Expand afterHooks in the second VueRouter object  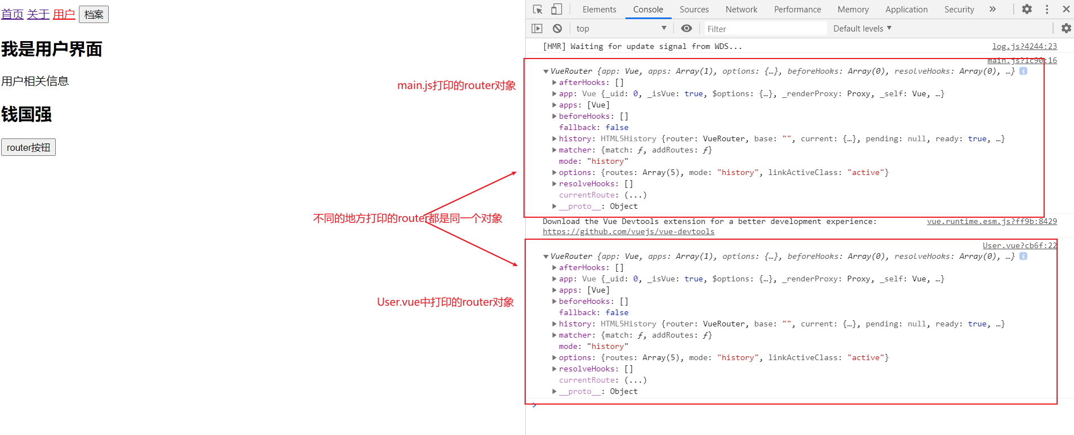pyautogui.click(x=554, y=268)
